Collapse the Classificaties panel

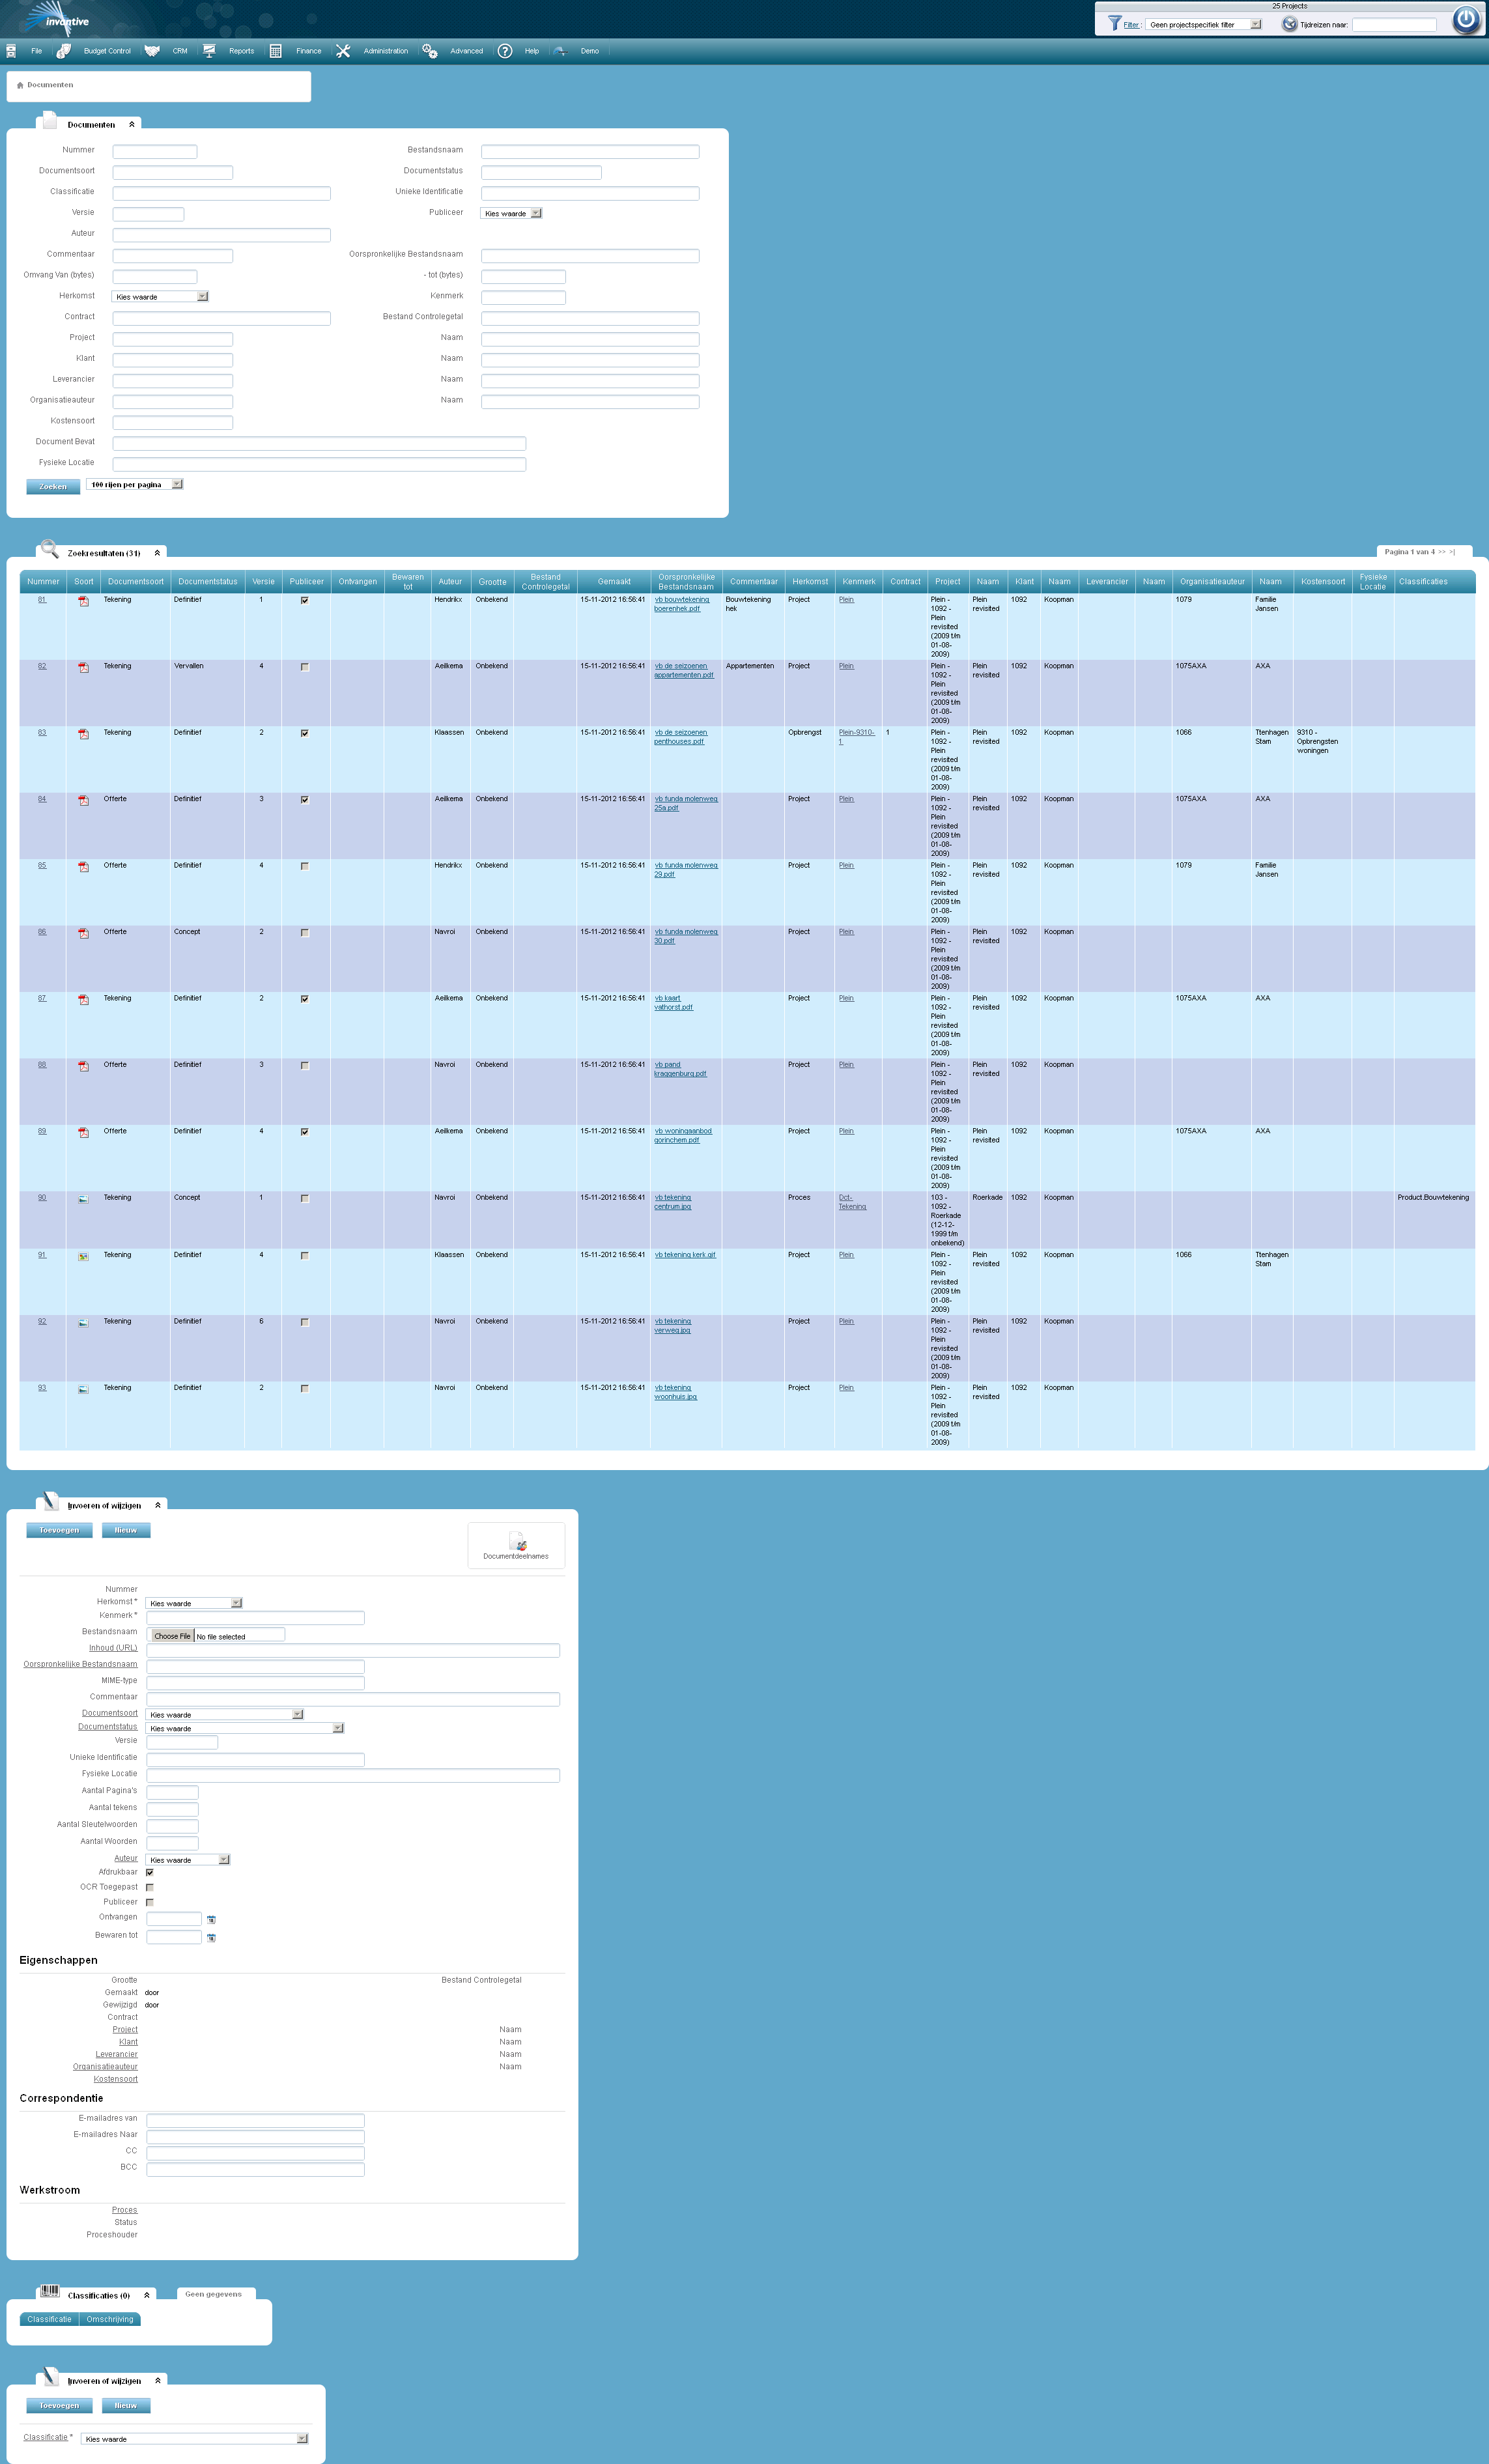[147, 2295]
